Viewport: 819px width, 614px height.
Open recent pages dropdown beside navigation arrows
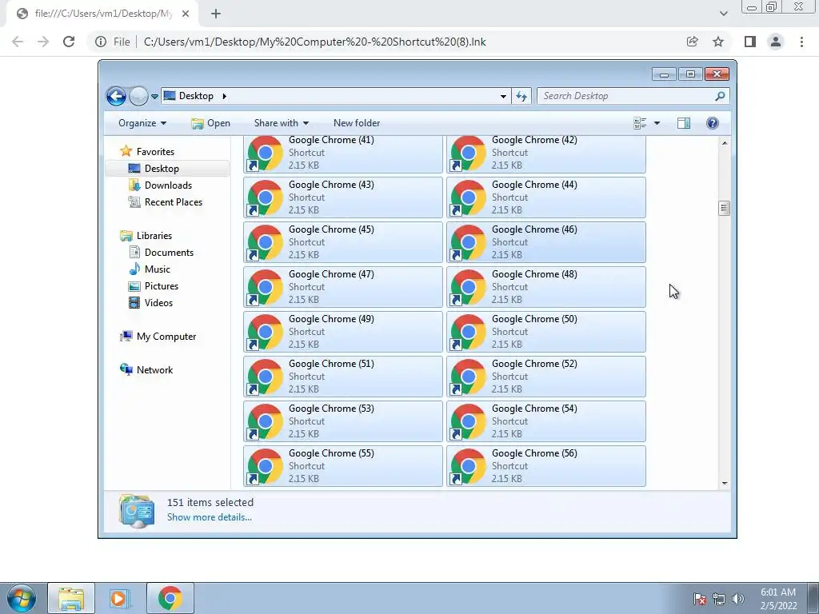coord(154,97)
